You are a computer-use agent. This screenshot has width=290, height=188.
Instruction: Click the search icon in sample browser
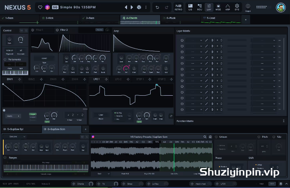tap(205, 137)
